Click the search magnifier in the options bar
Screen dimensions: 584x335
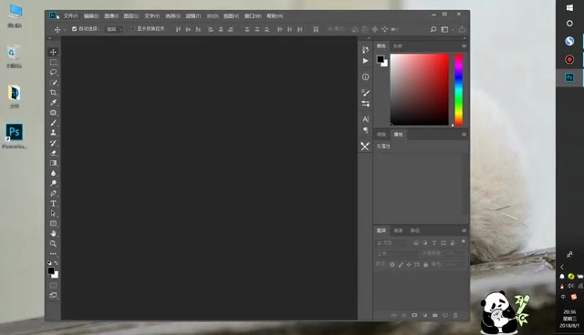point(433,29)
